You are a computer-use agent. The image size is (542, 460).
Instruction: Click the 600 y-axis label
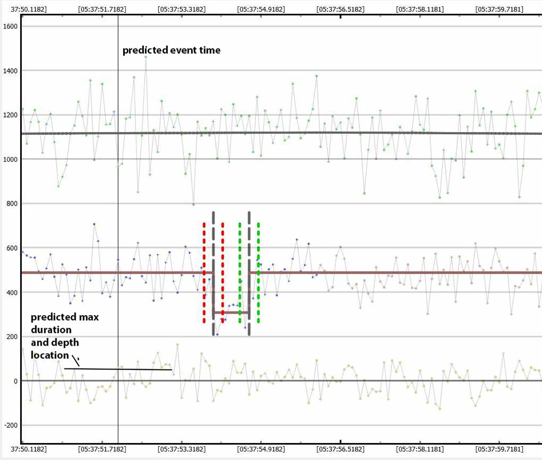[x=12, y=248]
